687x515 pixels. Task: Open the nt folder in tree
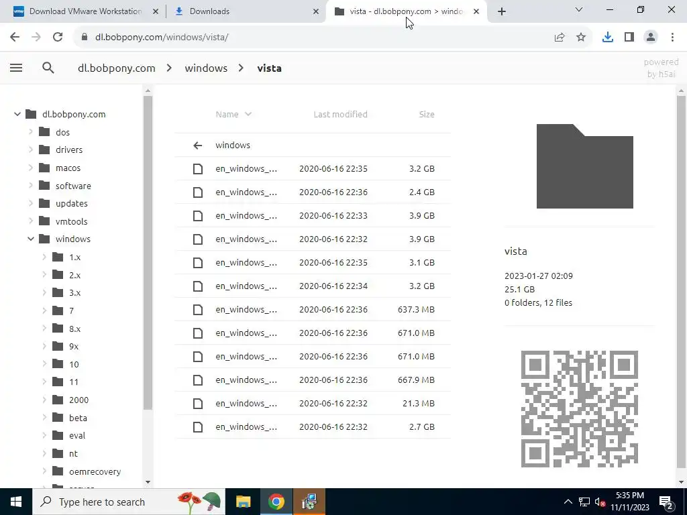coord(65,454)
